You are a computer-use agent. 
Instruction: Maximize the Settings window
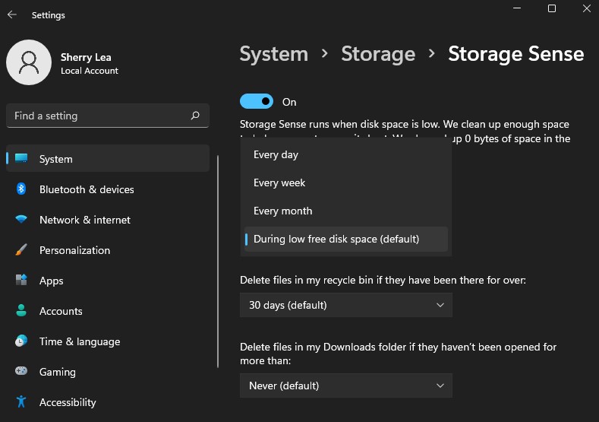click(x=552, y=8)
